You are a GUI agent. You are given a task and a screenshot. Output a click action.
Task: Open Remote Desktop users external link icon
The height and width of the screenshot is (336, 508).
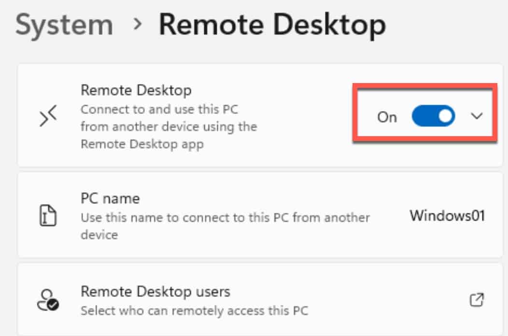pyautogui.click(x=477, y=300)
